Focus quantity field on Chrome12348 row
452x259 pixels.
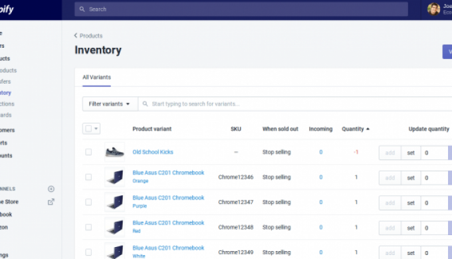pyautogui.click(x=435, y=228)
